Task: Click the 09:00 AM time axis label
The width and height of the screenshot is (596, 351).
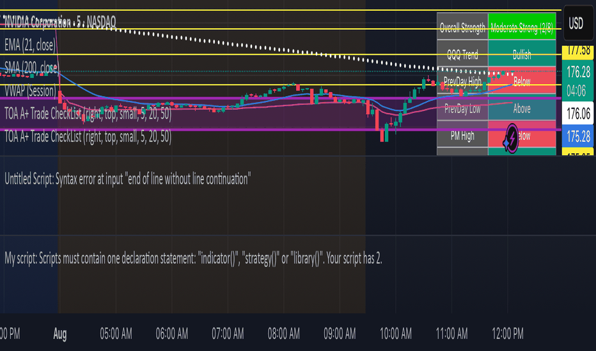Action: (x=340, y=334)
